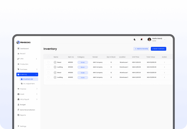Click the Reports icon in sidebar
This screenshot has width=187, height=129.
coord(18,115)
